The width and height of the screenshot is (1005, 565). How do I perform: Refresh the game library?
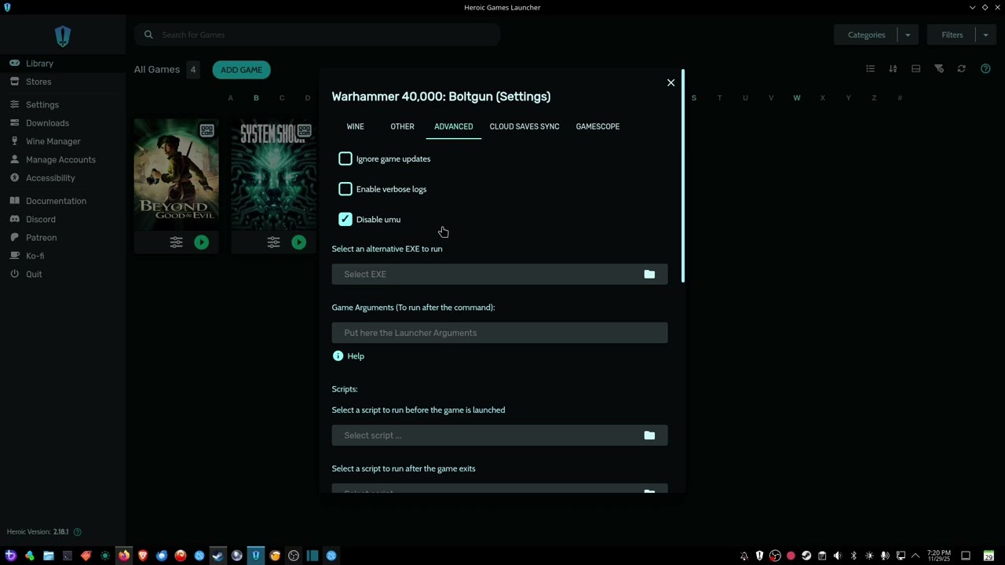961,69
